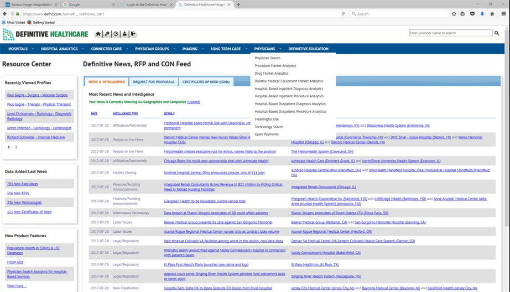
Task: Select the News & Intelligence tab
Action: (x=106, y=82)
